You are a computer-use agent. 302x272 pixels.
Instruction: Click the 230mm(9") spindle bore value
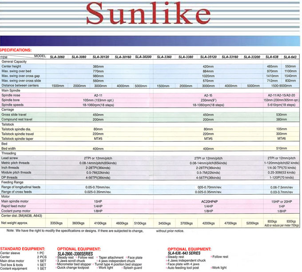208,100
